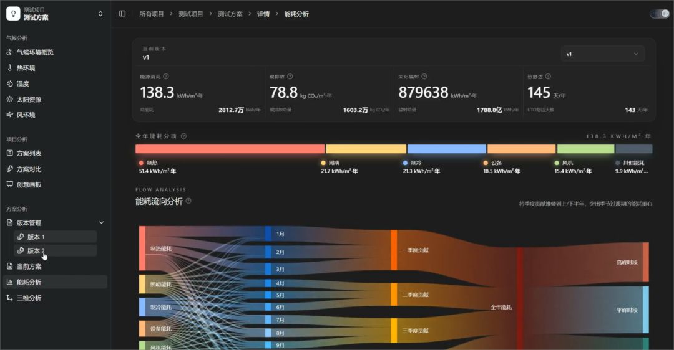Click the 能耗分析 bar chart icon
Screen dimensions: 674x350
tap(9, 281)
